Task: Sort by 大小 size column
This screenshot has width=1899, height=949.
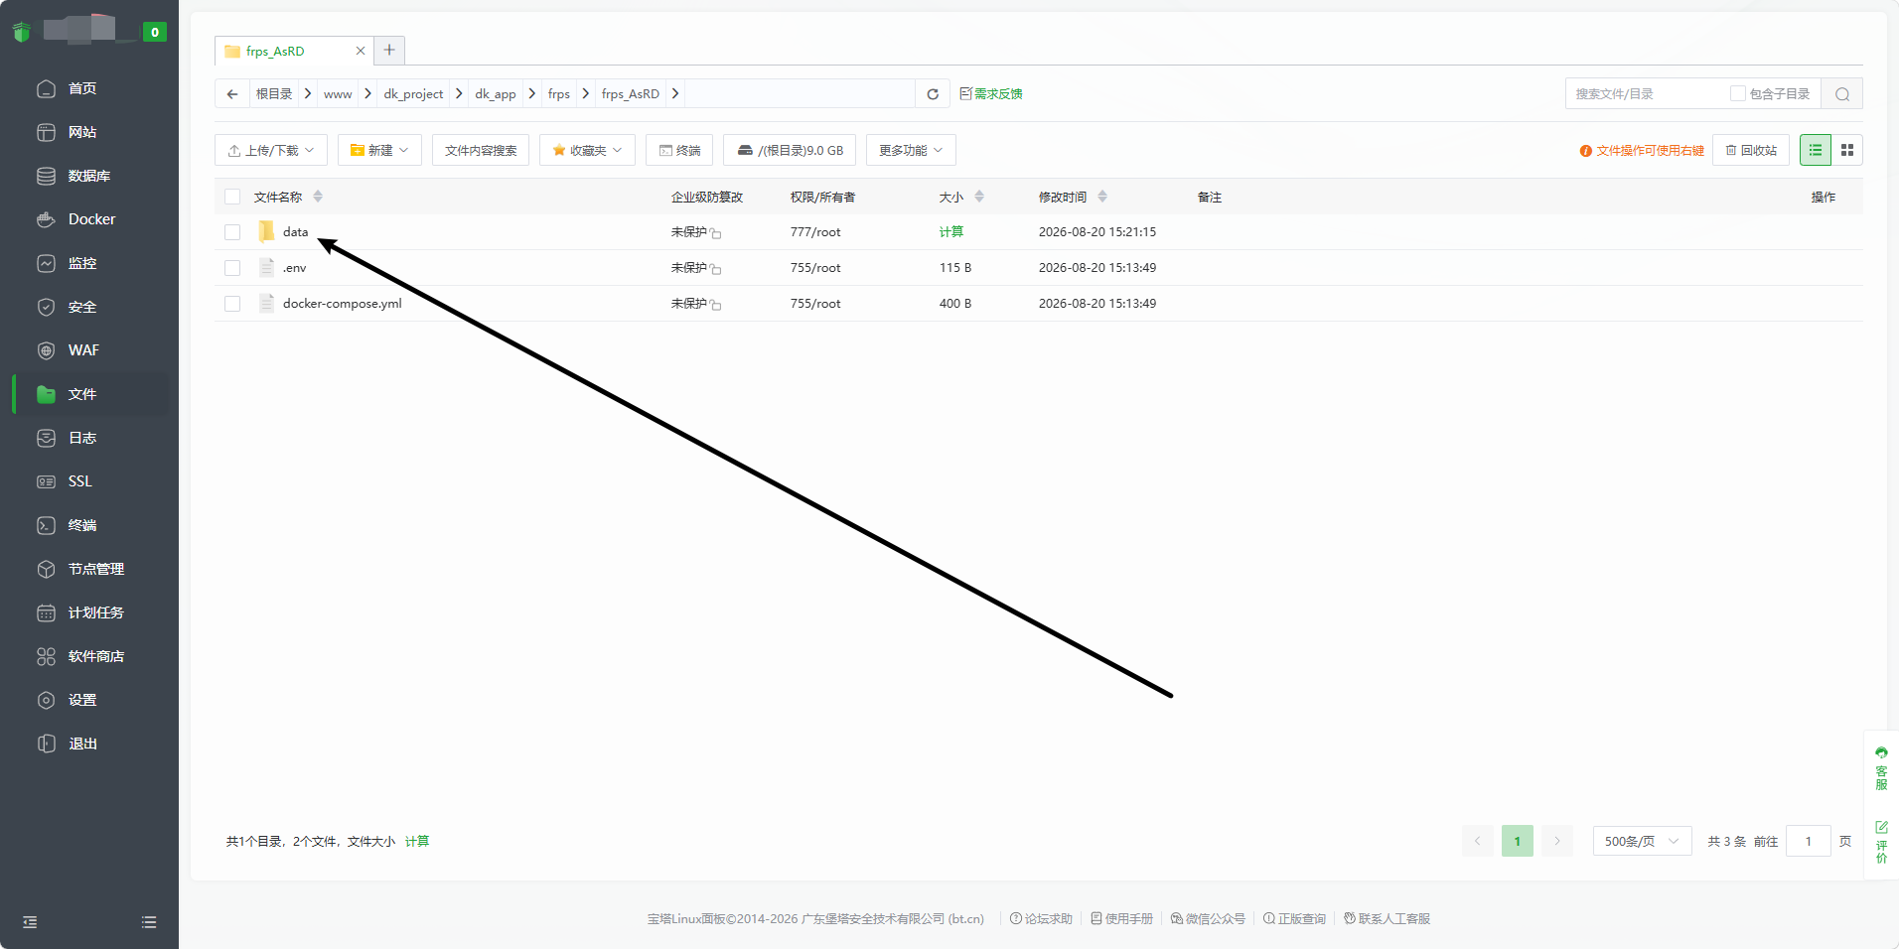Action: tap(979, 197)
